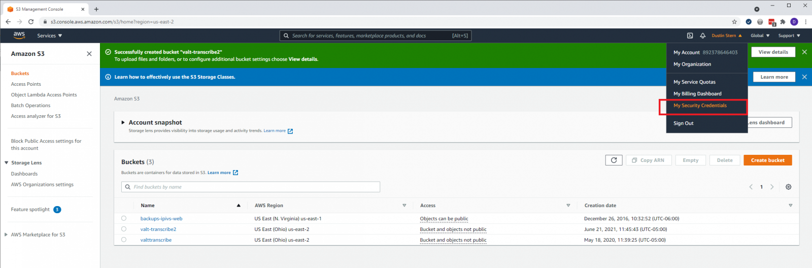Select the valt-transcribe2 bucket radio button
This screenshot has height=268, width=812.
[x=124, y=229]
